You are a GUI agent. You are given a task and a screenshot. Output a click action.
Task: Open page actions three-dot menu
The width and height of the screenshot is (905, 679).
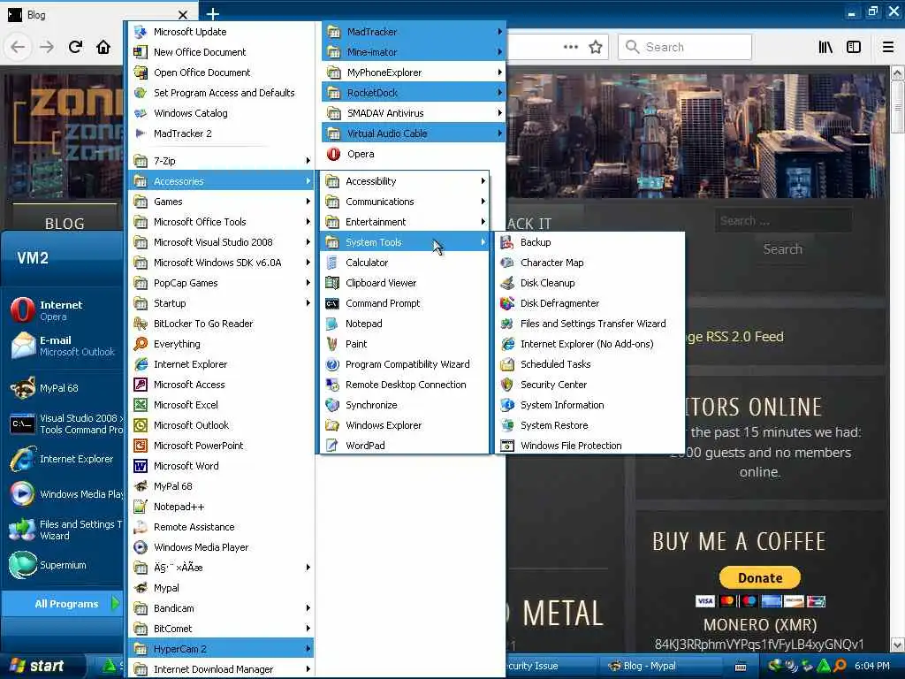[x=570, y=47]
